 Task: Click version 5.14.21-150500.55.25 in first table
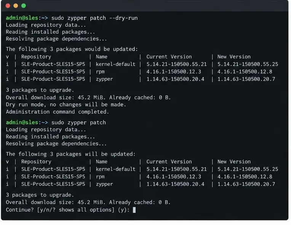(248, 64)
